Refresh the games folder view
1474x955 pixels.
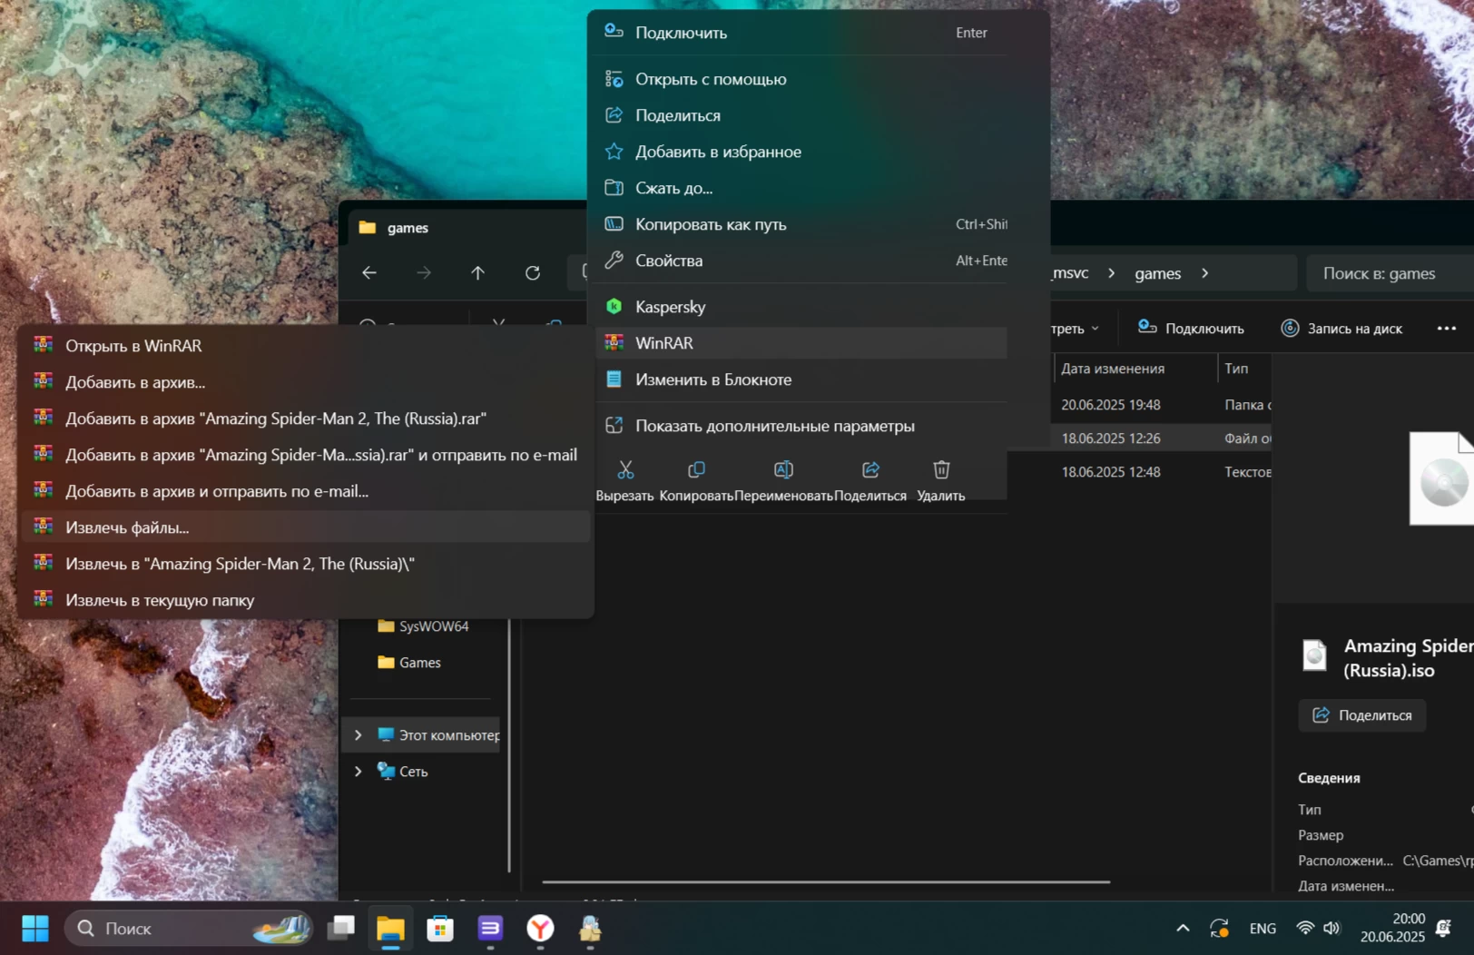pyautogui.click(x=533, y=273)
